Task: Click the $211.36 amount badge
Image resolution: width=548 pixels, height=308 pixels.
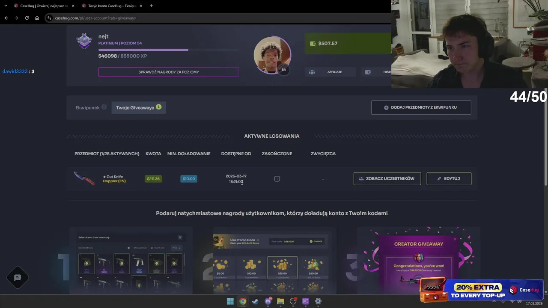Action: coord(153,179)
